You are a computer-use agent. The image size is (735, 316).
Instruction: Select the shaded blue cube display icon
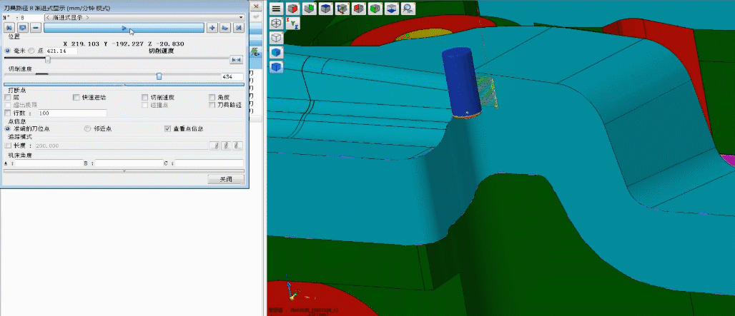(x=277, y=52)
